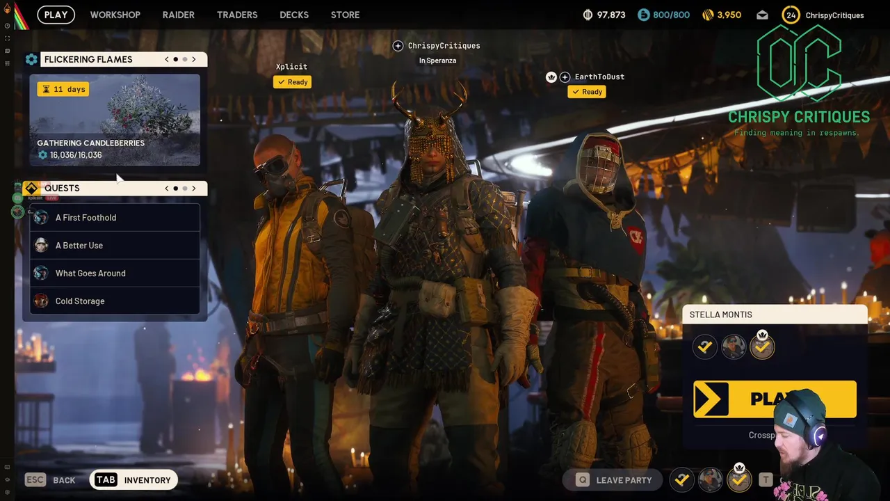Select first page dot in Flickering Flames header

point(175,60)
